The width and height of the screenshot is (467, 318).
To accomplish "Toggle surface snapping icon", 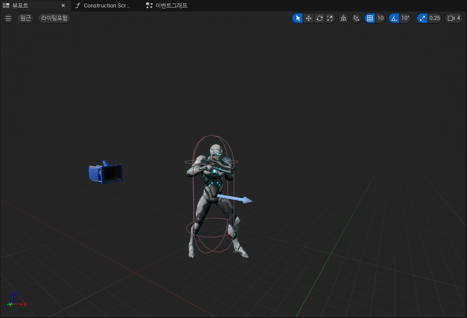I will (356, 18).
